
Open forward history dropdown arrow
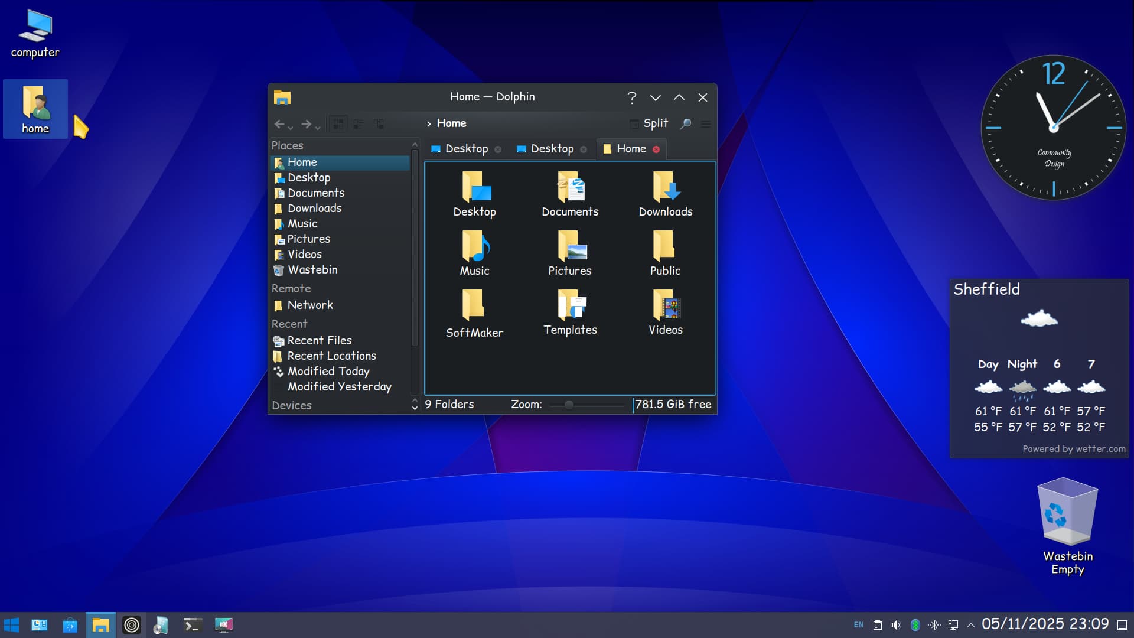coord(318,127)
